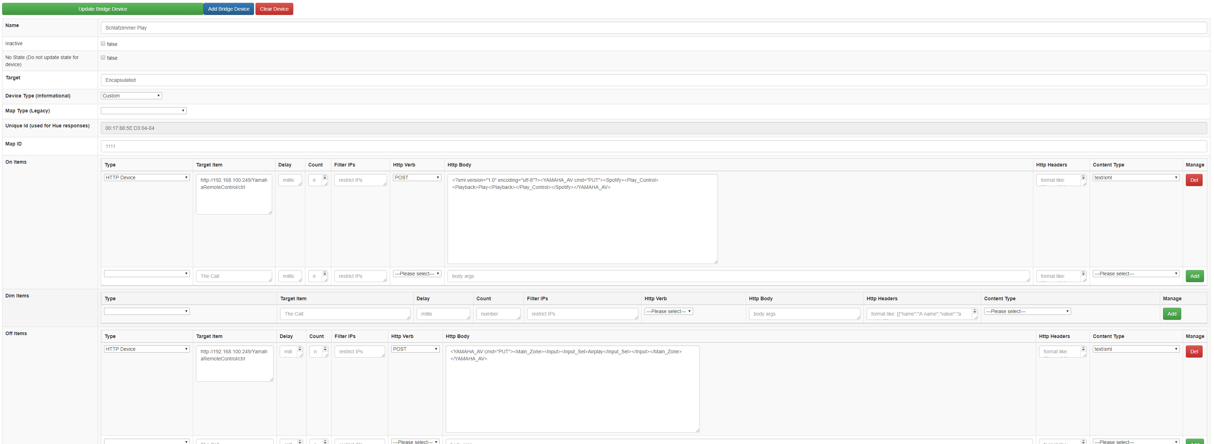Click Add Bridge Device button

pos(228,9)
